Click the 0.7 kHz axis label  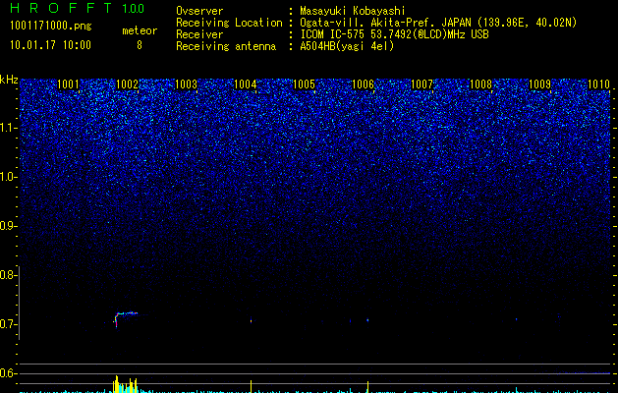(x=7, y=324)
